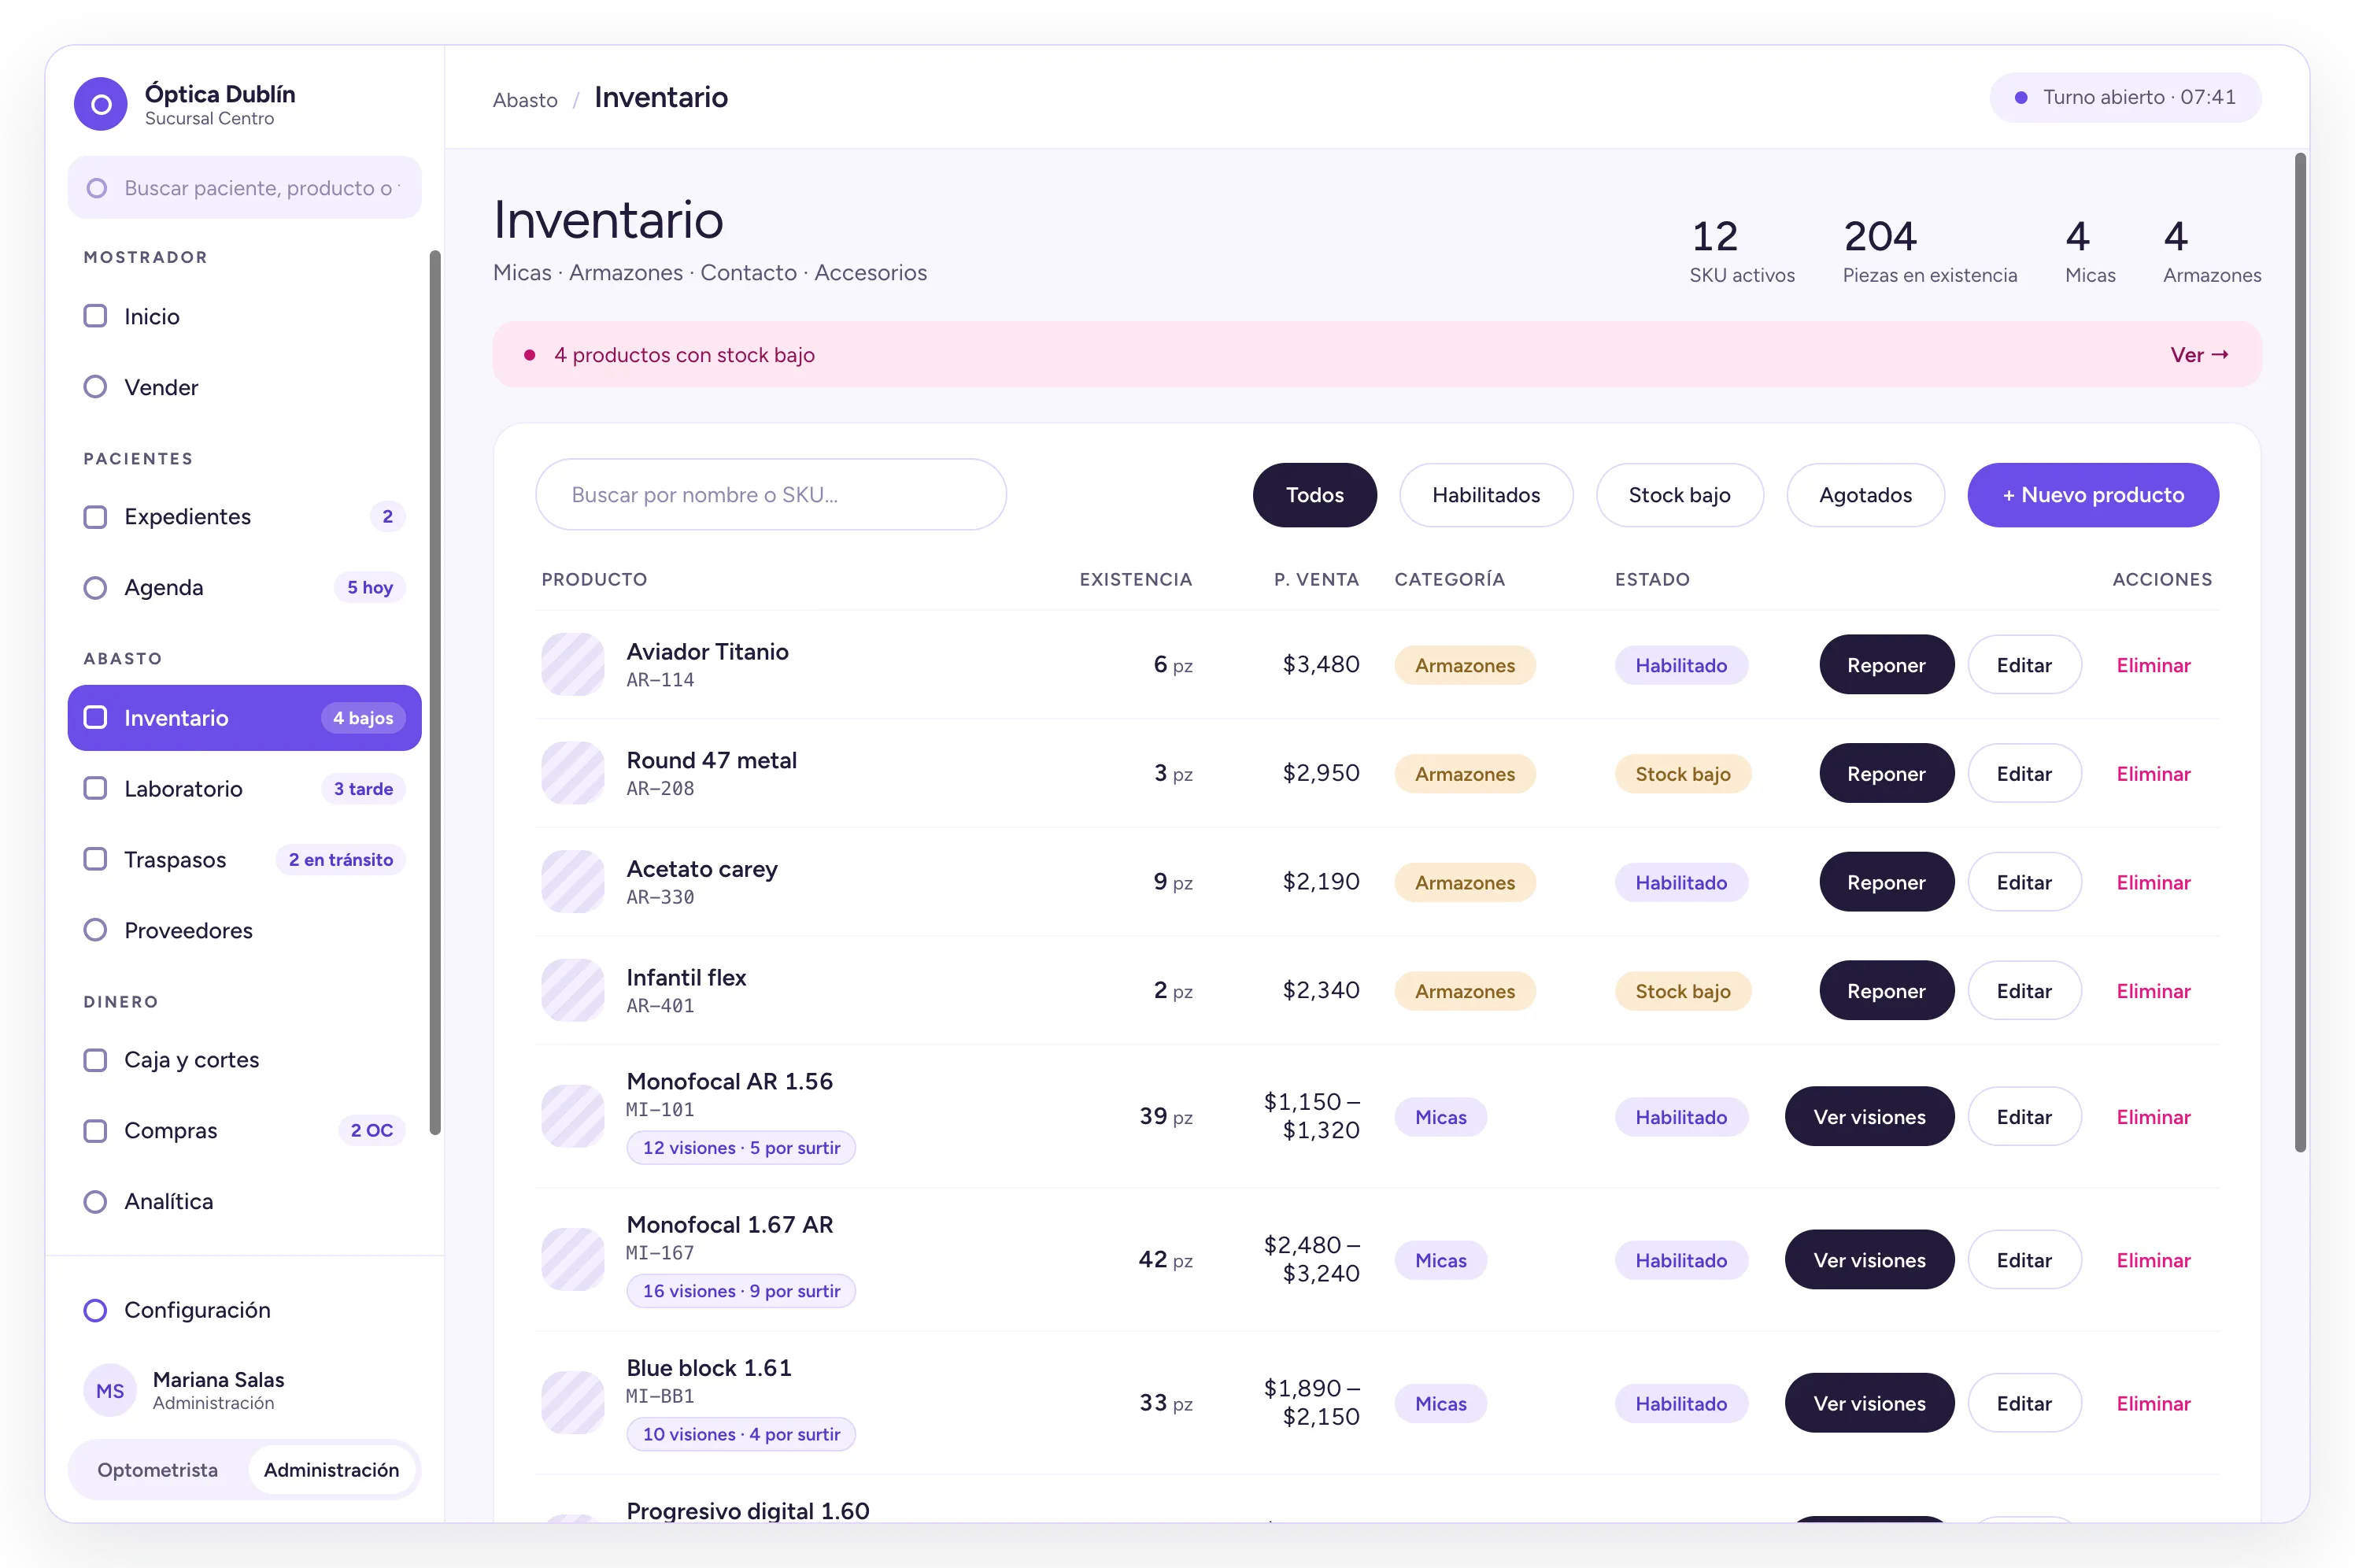Image resolution: width=2355 pixels, height=1568 pixels.
Task: Click the Configuración sidebar icon
Action: 95,1310
